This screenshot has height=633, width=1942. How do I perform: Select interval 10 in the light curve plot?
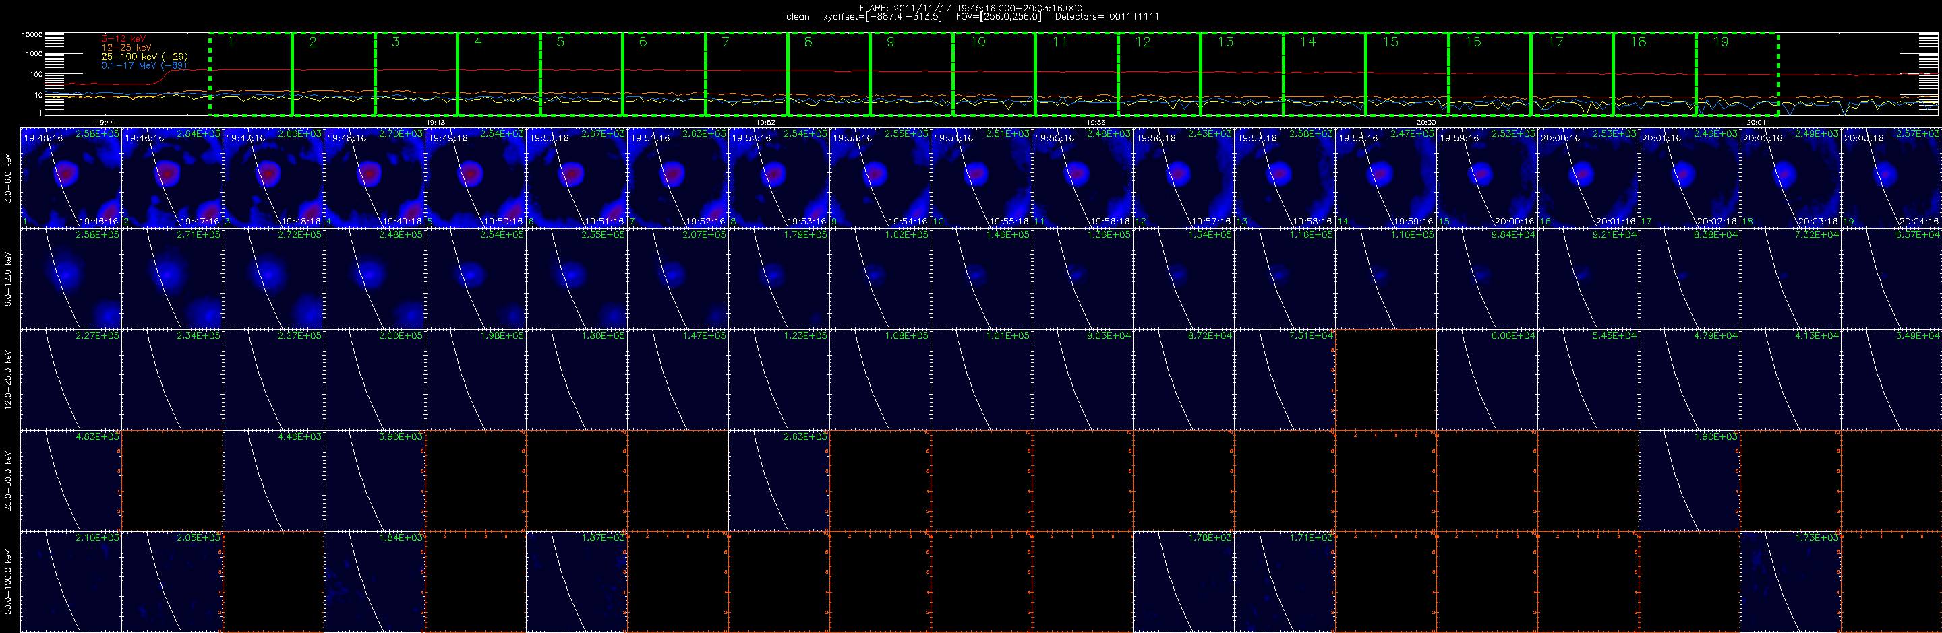(x=995, y=75)
